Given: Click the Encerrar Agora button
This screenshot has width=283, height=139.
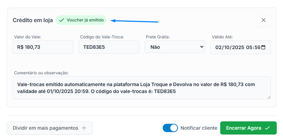Looking at the screenshot, I should point(248,128).
